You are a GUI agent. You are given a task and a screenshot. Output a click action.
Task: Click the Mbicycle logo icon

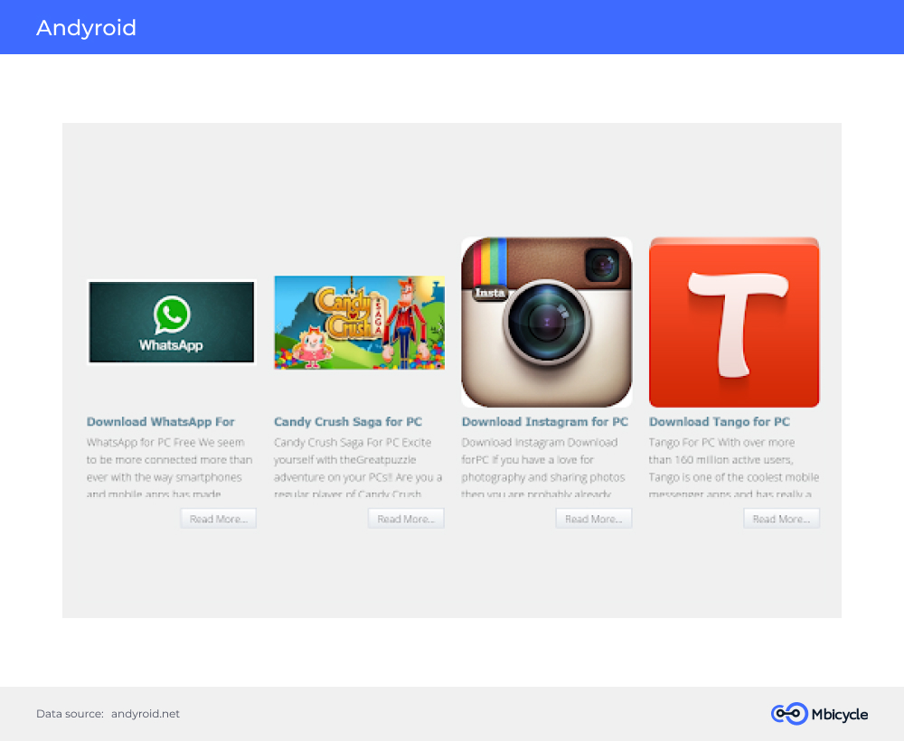789,714
